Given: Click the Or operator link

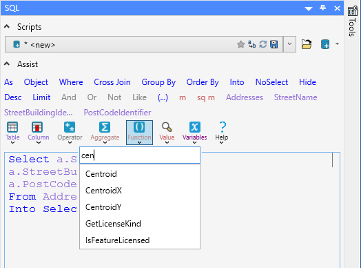Looking at the screenshot, I should (x=92, y=97).
